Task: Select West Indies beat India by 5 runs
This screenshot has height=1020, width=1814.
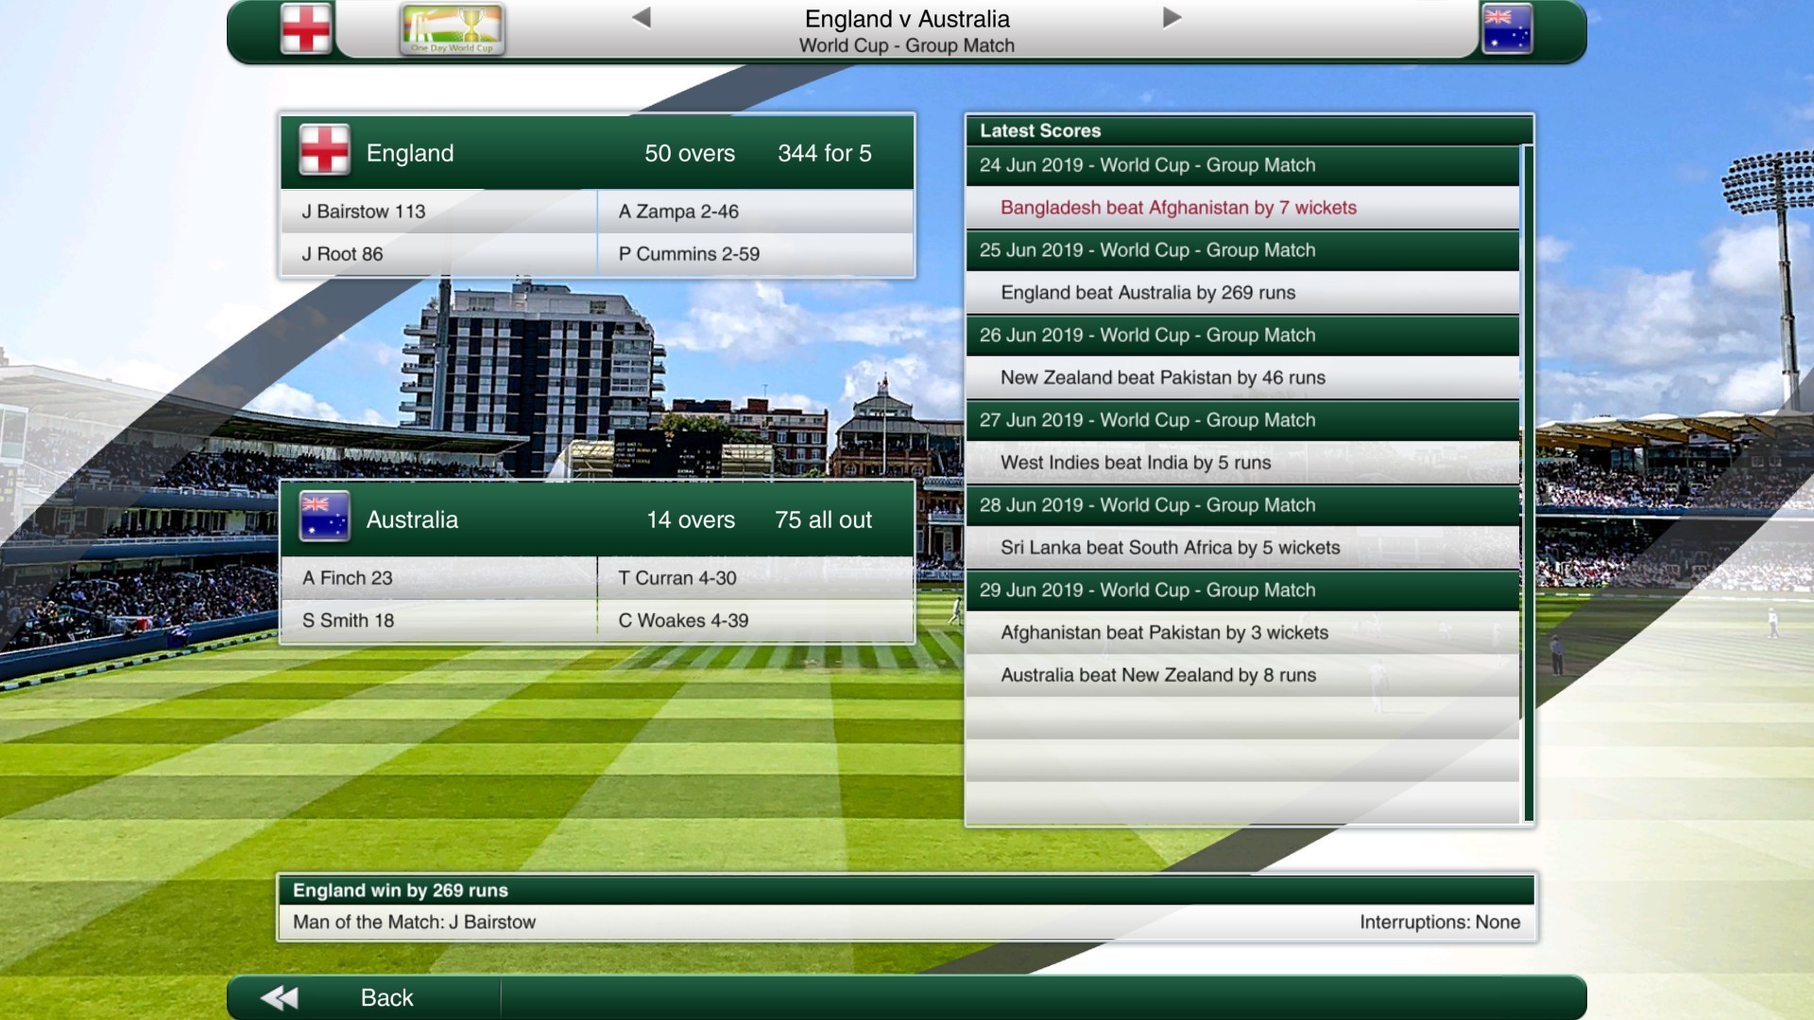Action: pyautogui.click(x=1242, y=463)
